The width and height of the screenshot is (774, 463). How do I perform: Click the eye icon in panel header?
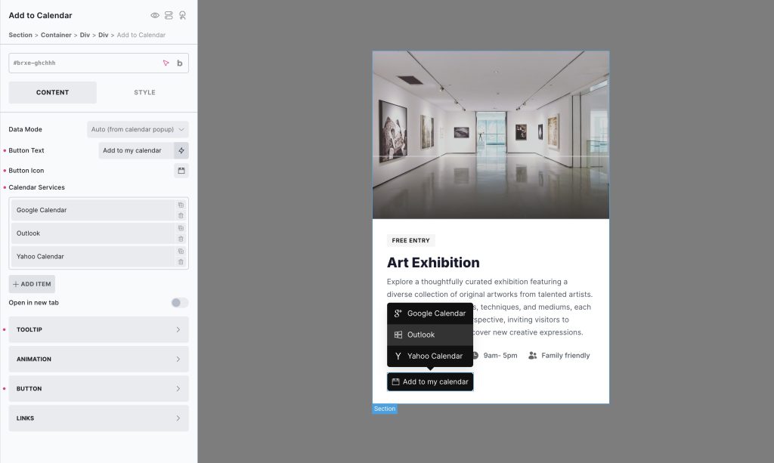pyautogui.click(x=155, y=15)
